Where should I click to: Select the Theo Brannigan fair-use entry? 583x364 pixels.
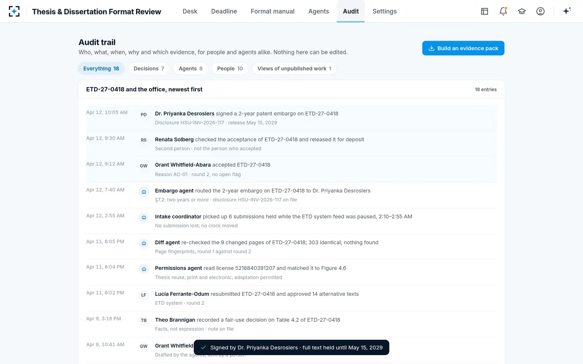click(291, 324)
